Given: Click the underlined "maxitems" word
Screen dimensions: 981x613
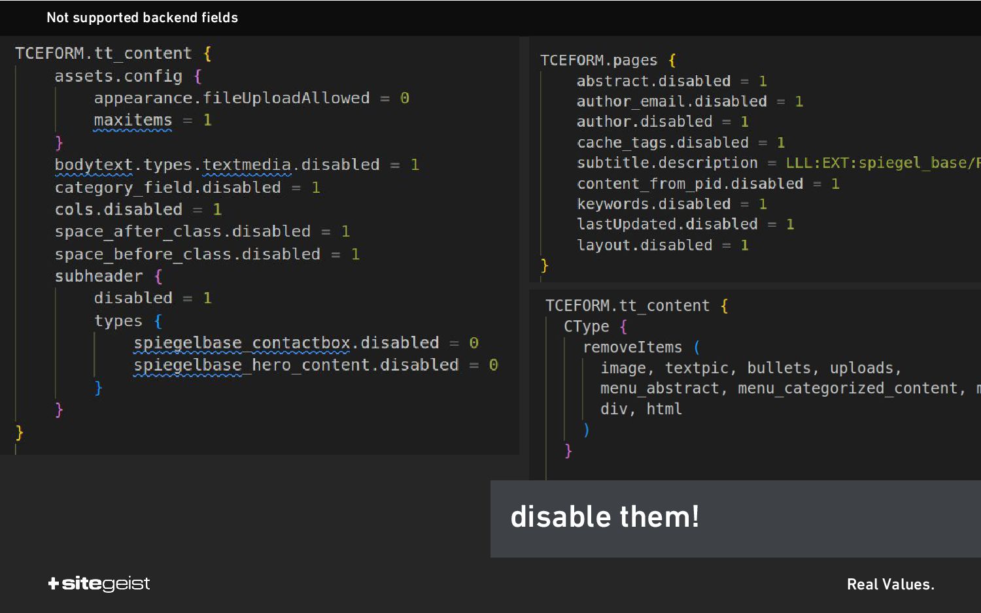Looking at the screenshot, I should coord(133,120).
